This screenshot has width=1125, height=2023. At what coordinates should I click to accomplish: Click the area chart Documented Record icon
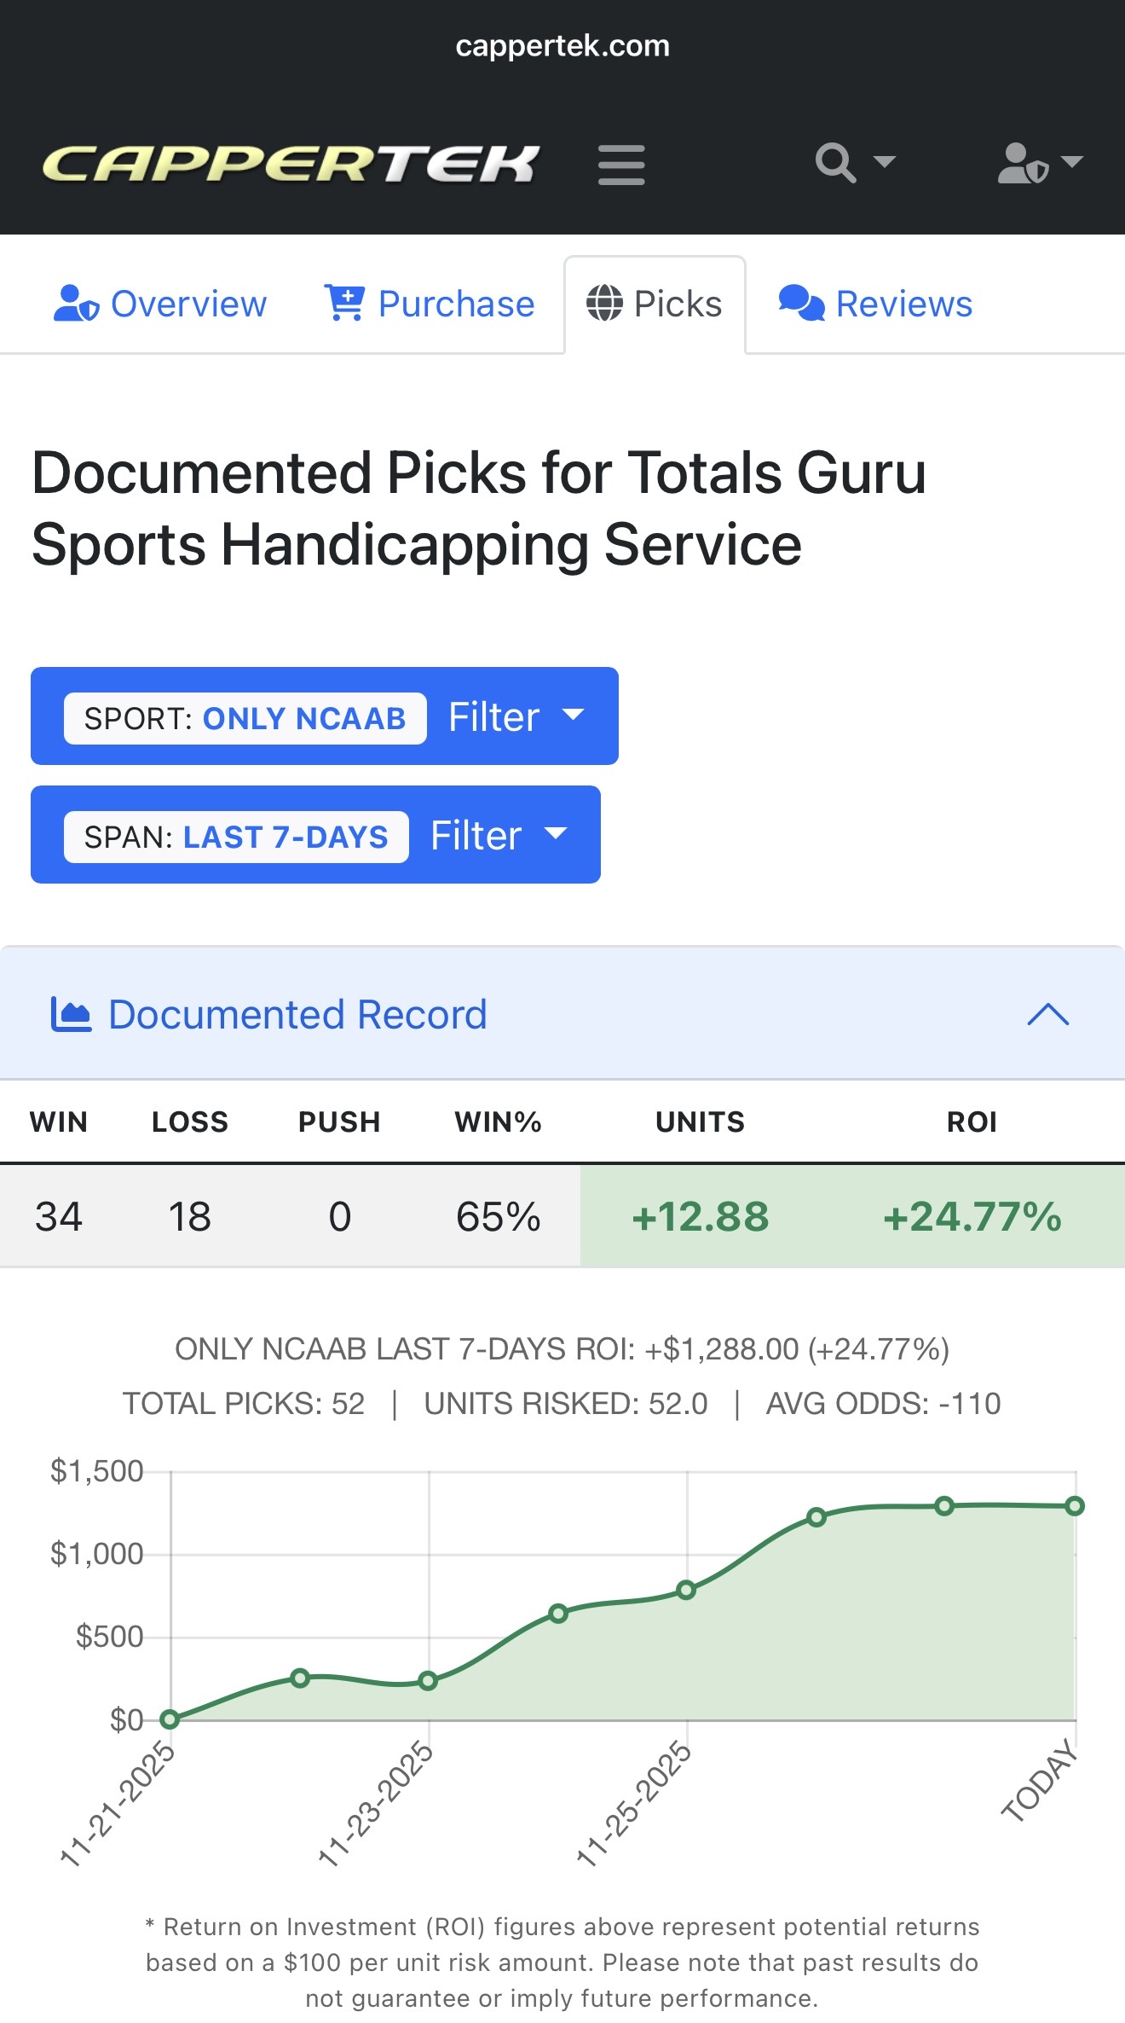pos(72,1014)
